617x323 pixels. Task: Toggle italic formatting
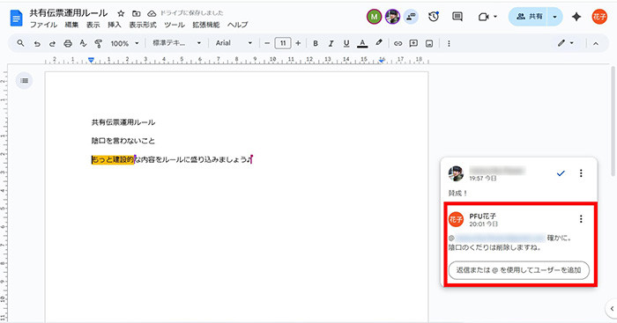click(331, 44)
